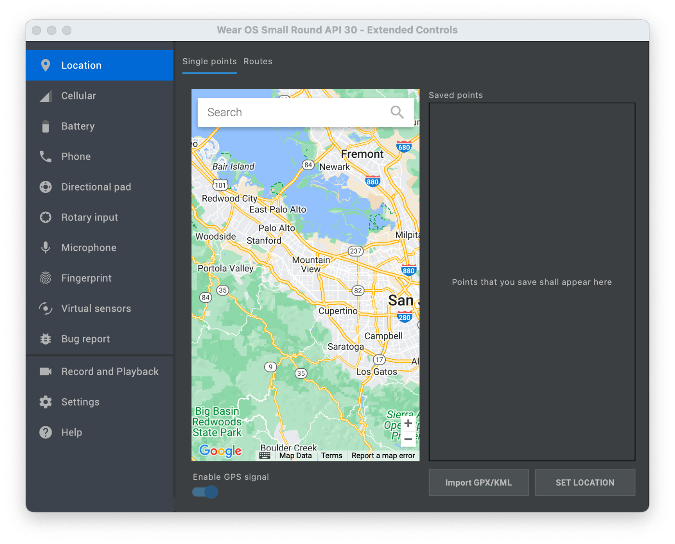The height and width of the screenshot is (544, 675).
Task: Open the Help section
Action: [x=100, y=432]
